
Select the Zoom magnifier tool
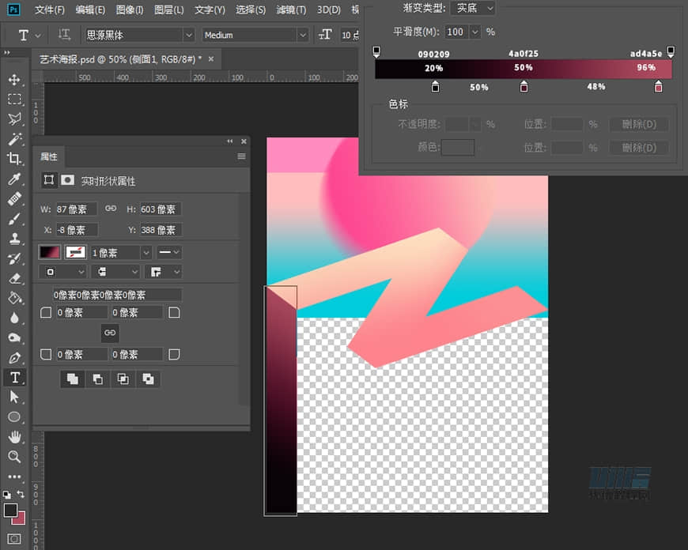point(14,457)
